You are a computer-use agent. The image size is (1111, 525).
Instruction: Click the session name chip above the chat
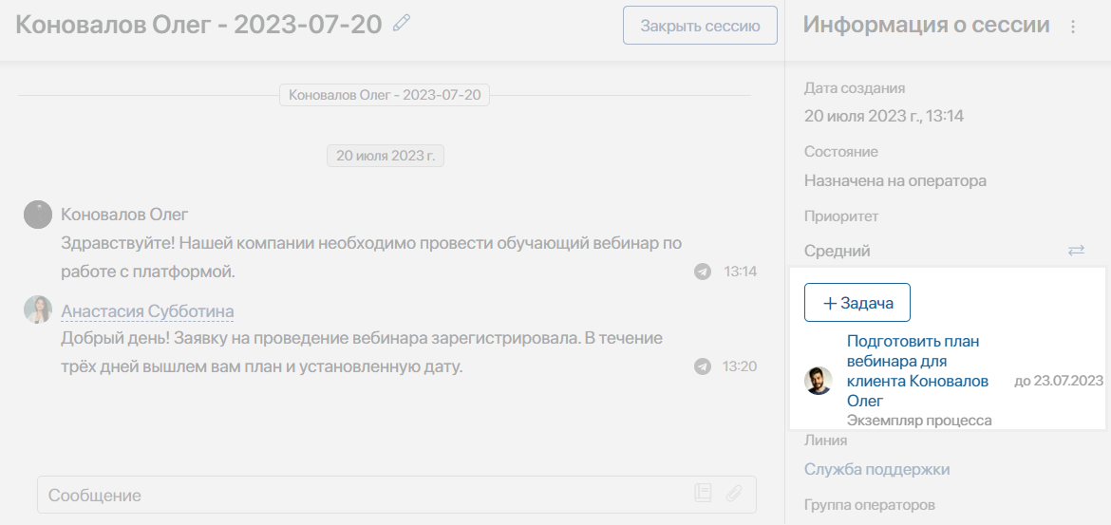tap(385, 95)
